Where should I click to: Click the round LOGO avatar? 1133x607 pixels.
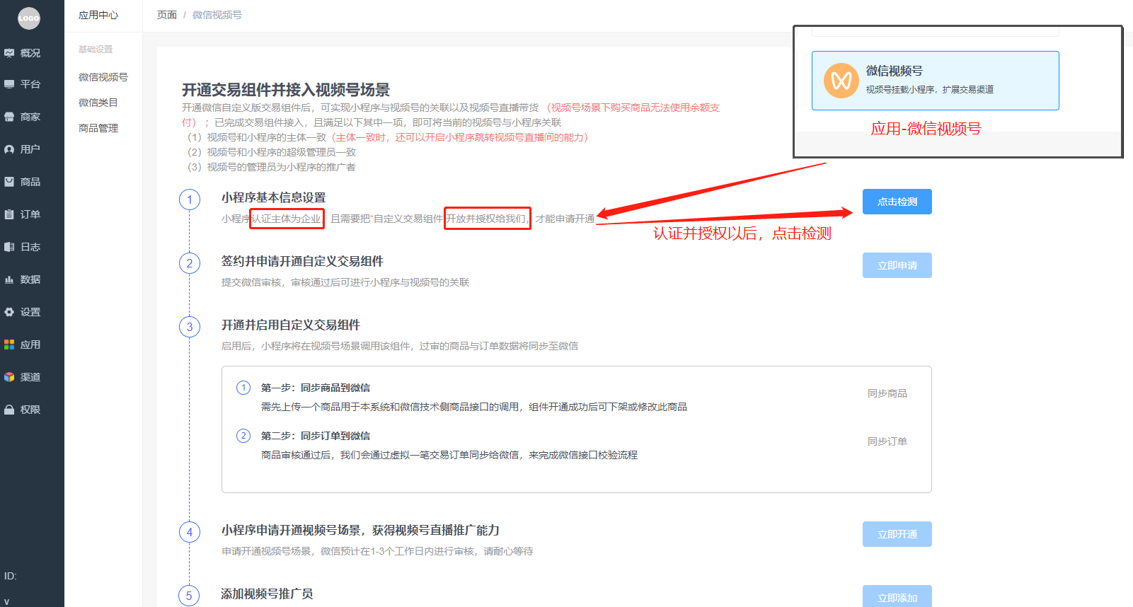pyautogui.click(x=29, y=18)
